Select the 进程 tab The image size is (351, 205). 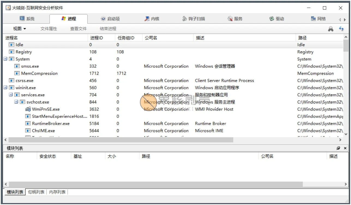click(x=68, y=19)
